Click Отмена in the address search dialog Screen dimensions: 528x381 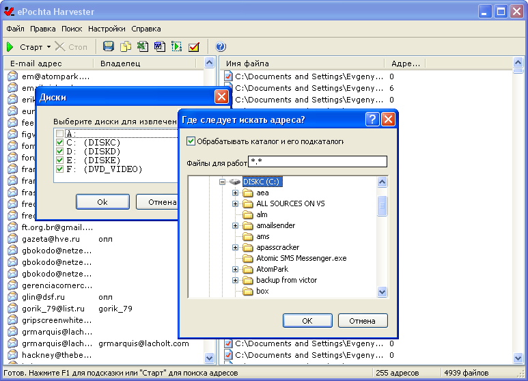click(362, 321)
